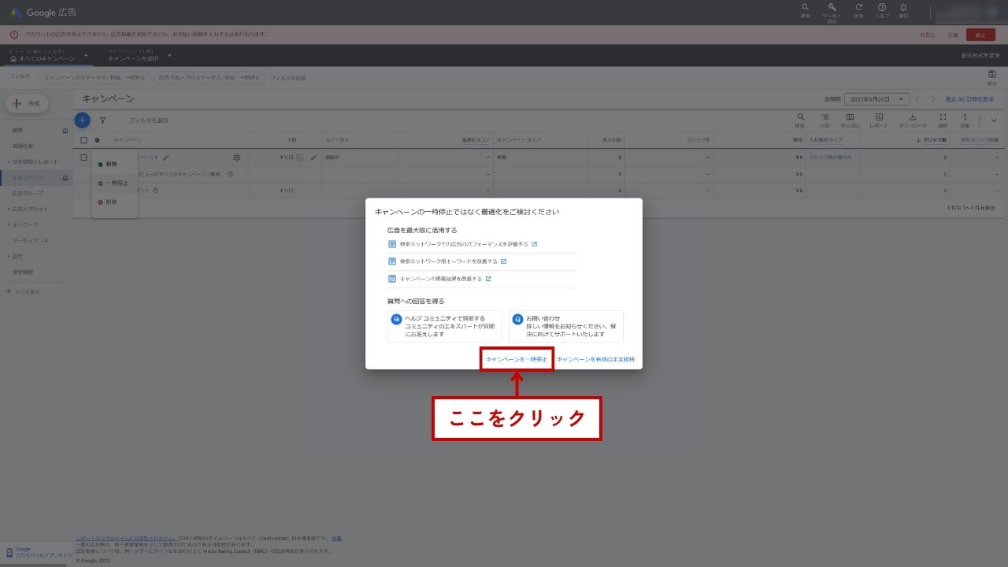
Task: Click the blue plus new campaign button
Action: [82, 120]
